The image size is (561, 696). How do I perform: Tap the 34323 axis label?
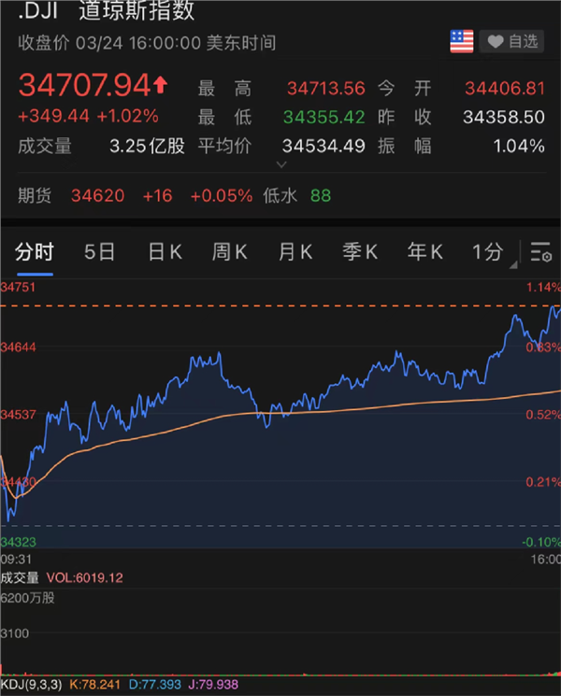point(18,542)
